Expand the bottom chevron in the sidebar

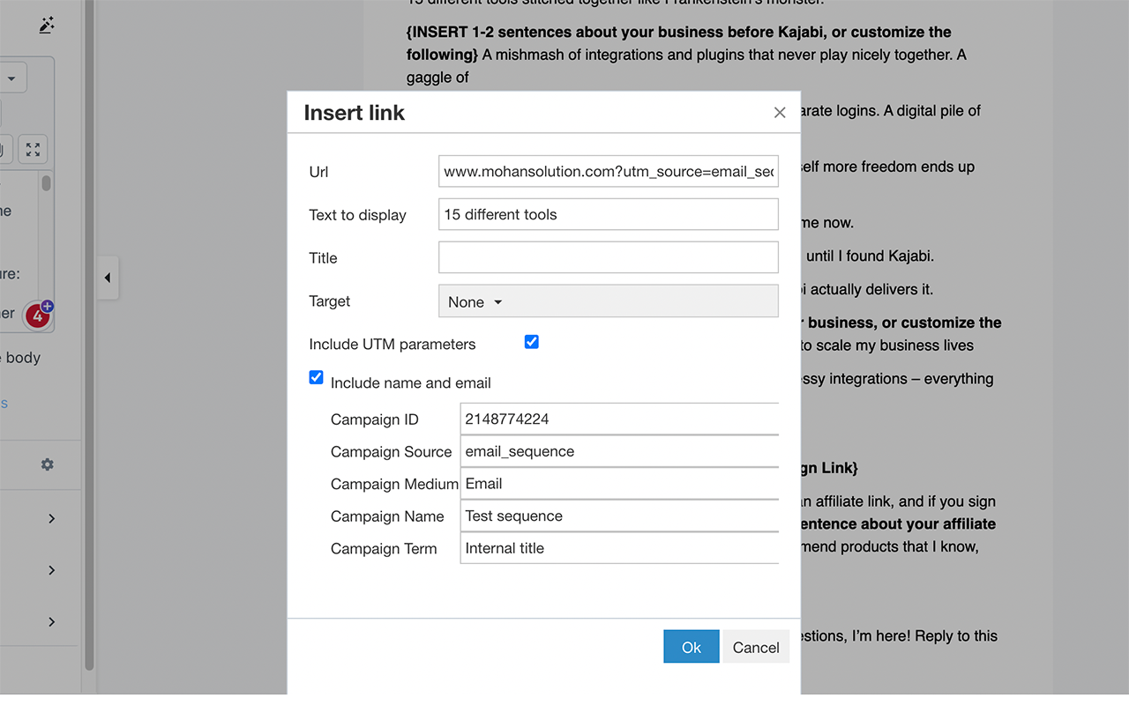[x=52, y=621]
